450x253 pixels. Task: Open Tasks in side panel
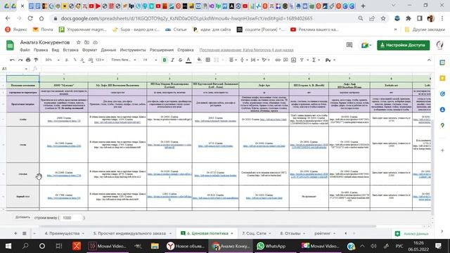[442, 93]
